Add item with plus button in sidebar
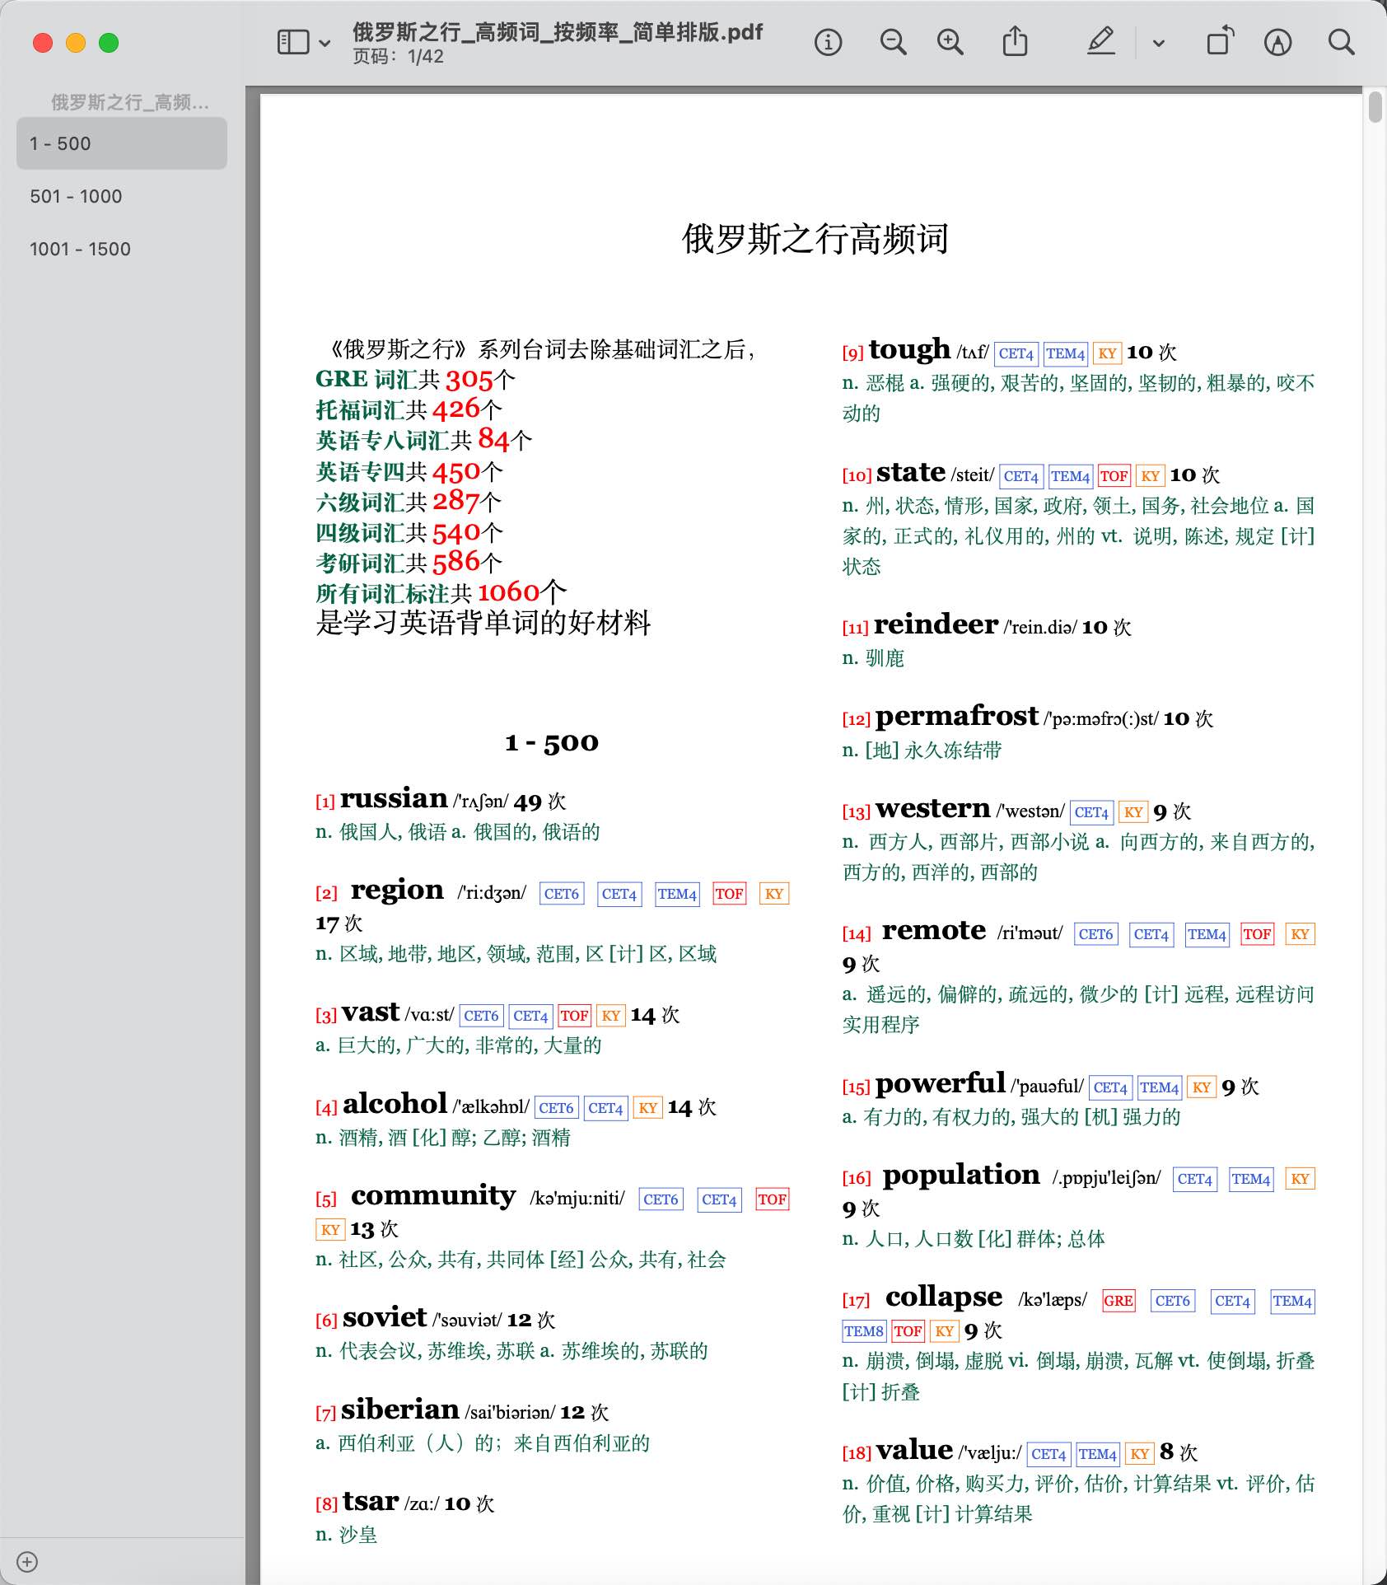The width and height of the screenshot is (1387, 1585). click(x=27, y=1562)
